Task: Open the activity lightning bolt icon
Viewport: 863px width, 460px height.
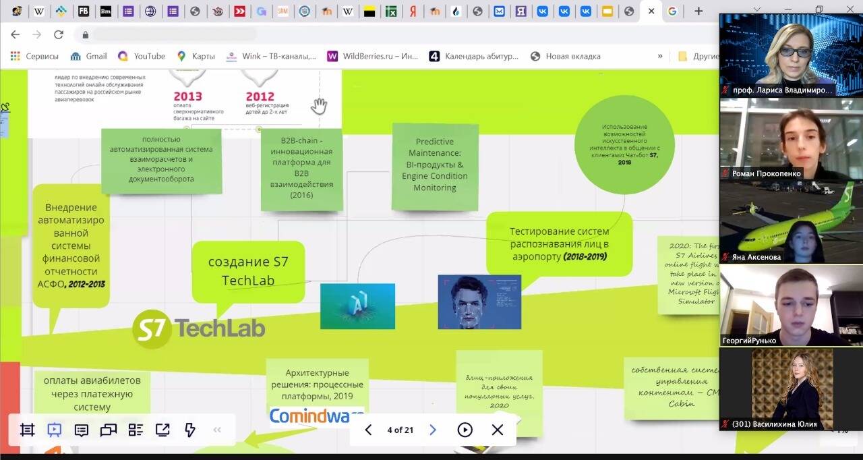Action: point(189,430)
